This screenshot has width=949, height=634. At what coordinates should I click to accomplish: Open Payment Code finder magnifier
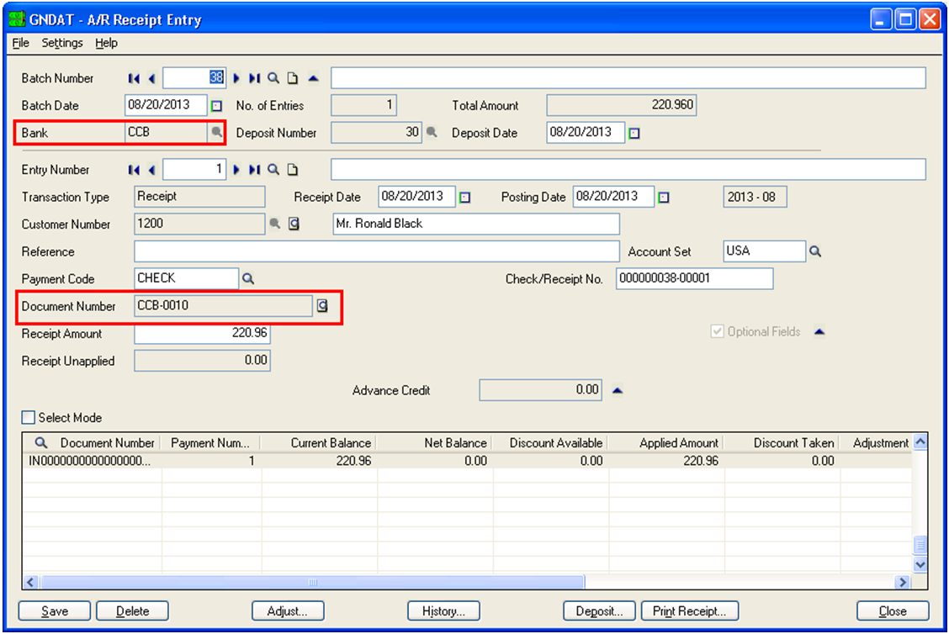(x=248, y=278)
